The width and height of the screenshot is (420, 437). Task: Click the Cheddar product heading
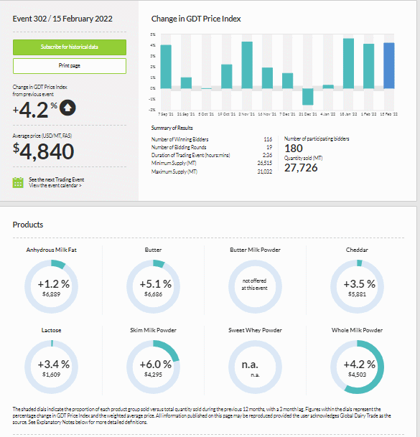point(357,250)
